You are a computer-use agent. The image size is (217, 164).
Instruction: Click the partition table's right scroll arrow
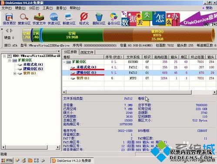[214, 92]
